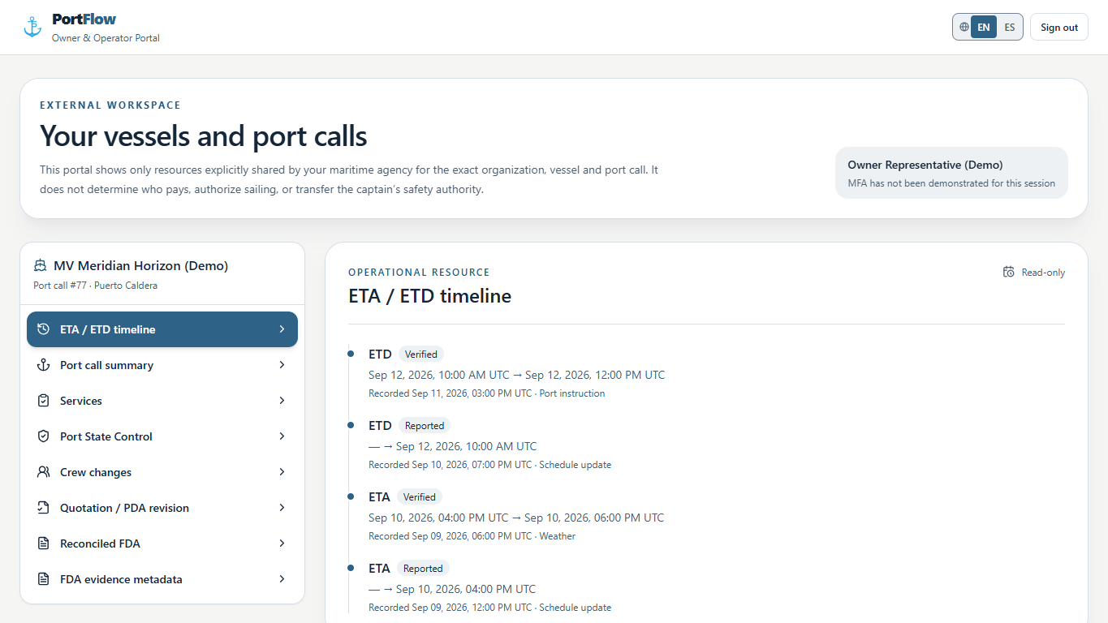Image resolution: width=1108 pixels, height=623 pixels.
Task: Click the ship icon beside MV Meridian Horizon
Action: pos(41,266)
